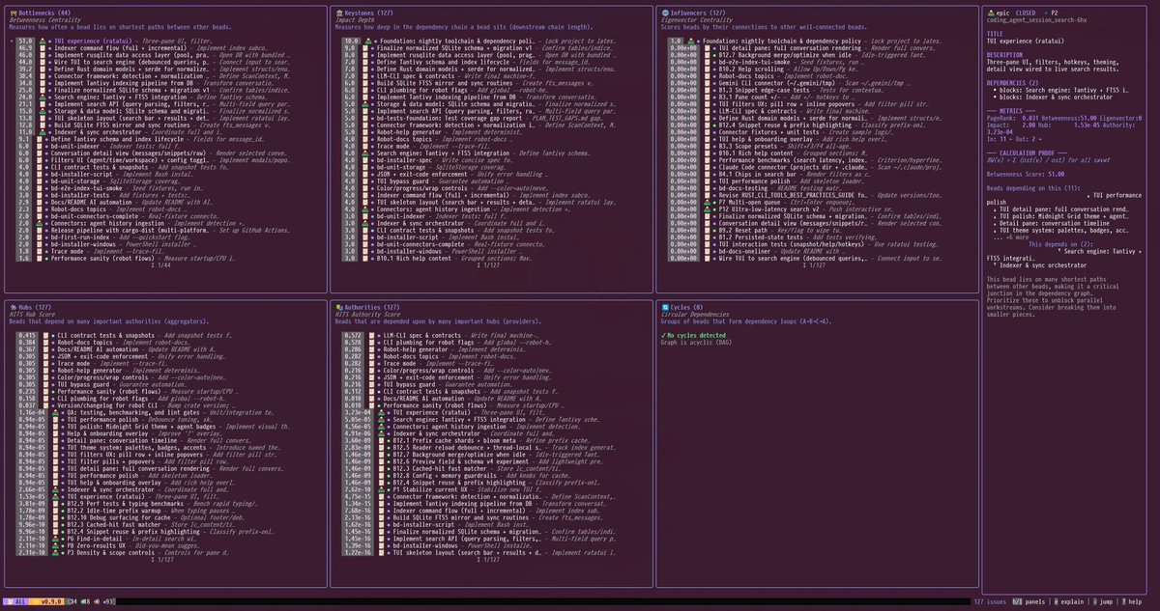
Task: Select 'Hubs (127)' panel title
Action: tap(37, 307)
